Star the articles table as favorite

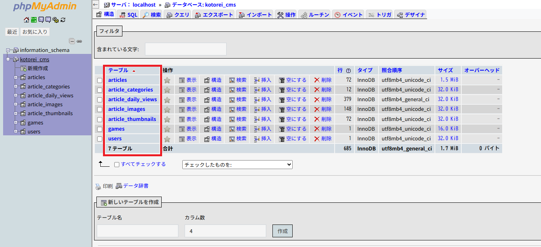pos(167,80)
